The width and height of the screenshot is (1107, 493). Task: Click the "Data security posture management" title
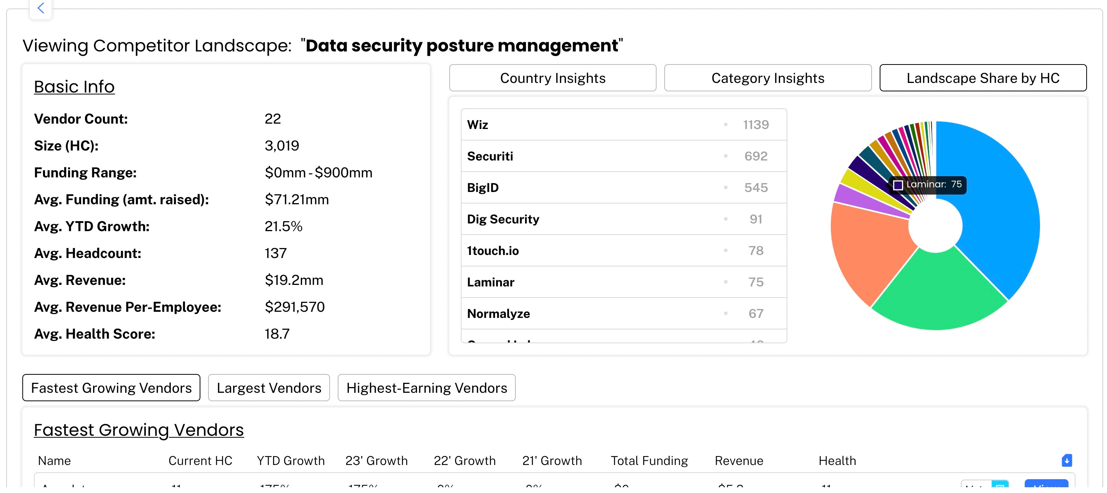coord(462,45)
